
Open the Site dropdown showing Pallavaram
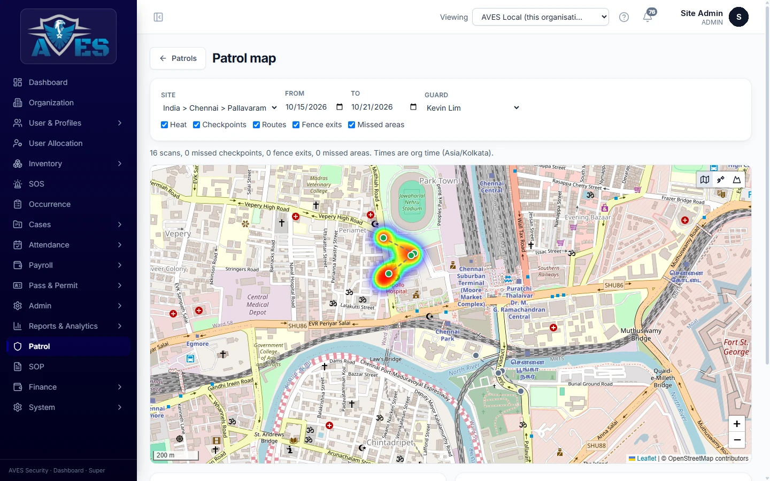[x=220, y=108]
